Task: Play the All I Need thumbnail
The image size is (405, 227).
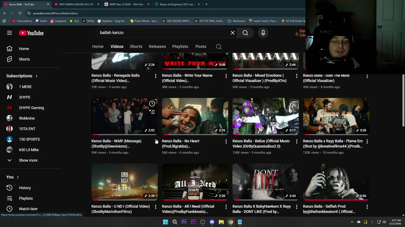Action: (x=195, y=182)
